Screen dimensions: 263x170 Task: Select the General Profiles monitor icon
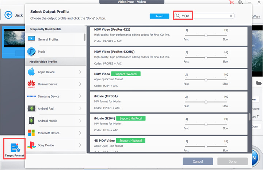[31, 39]
